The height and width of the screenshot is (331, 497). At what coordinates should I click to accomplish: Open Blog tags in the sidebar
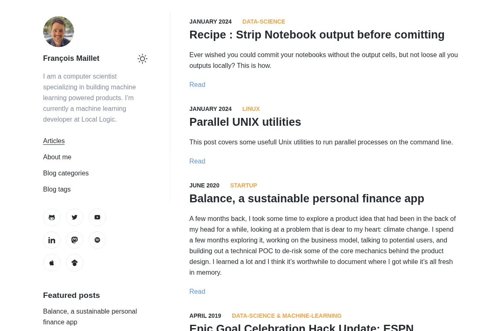coord(57,189)
